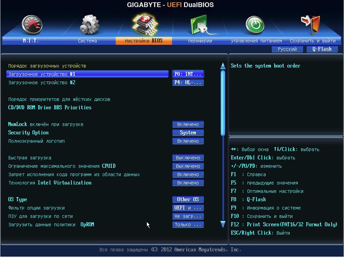This screenshot has width=344, height=258.
Task: Click F7 Оптимальные настройки entry
Action: [x=267, y=191]
